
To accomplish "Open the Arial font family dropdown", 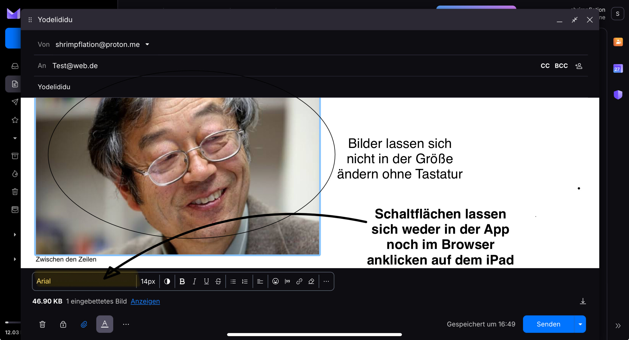I will click(85, 281).
